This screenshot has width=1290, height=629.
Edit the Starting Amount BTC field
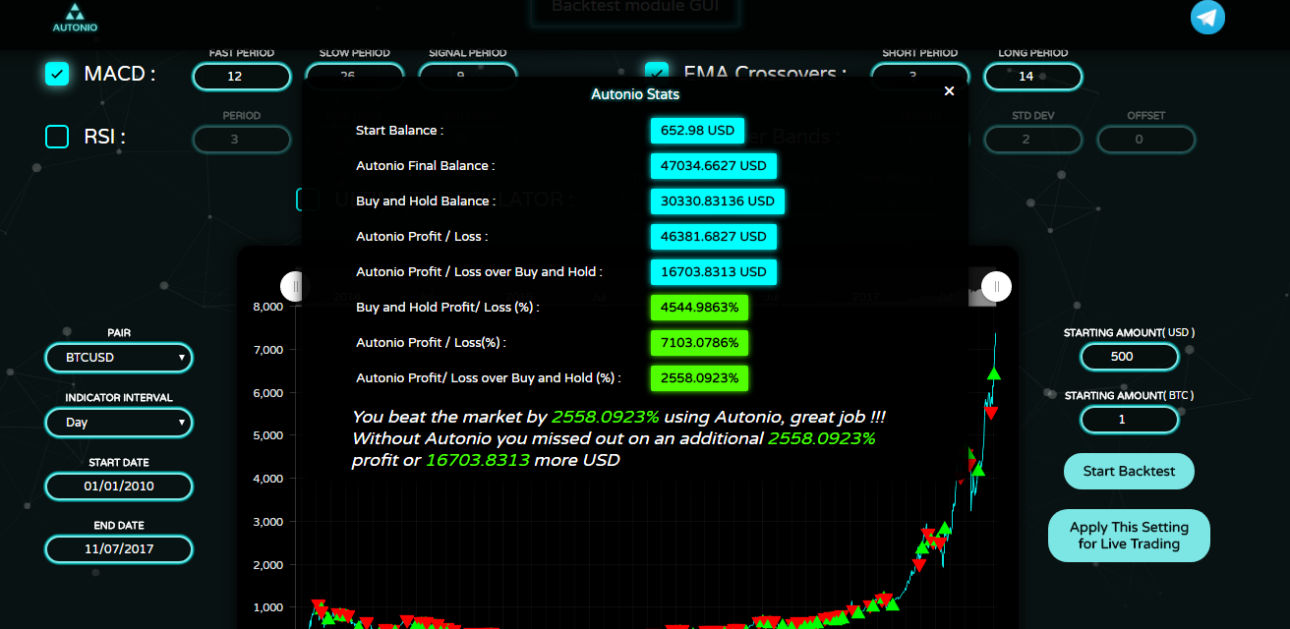pyautogui.click(x=1129, y=420)
